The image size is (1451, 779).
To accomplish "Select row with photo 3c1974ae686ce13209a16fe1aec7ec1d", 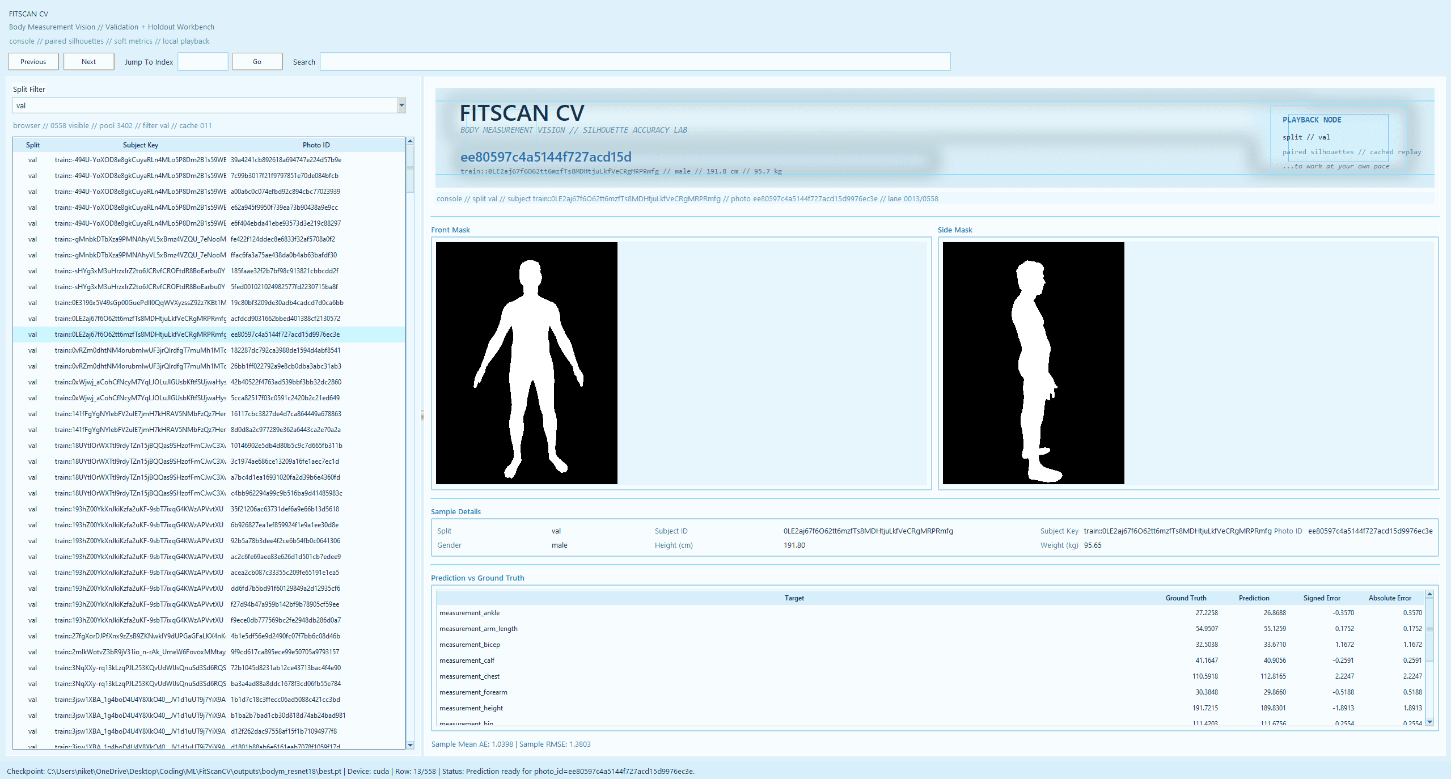I will [209, 462].
